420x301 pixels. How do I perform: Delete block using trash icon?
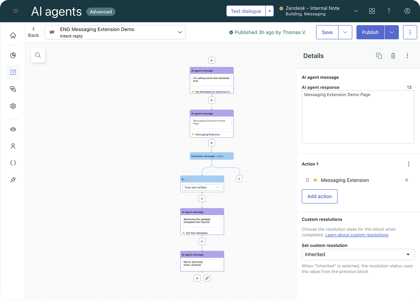[x=393, y=56]
